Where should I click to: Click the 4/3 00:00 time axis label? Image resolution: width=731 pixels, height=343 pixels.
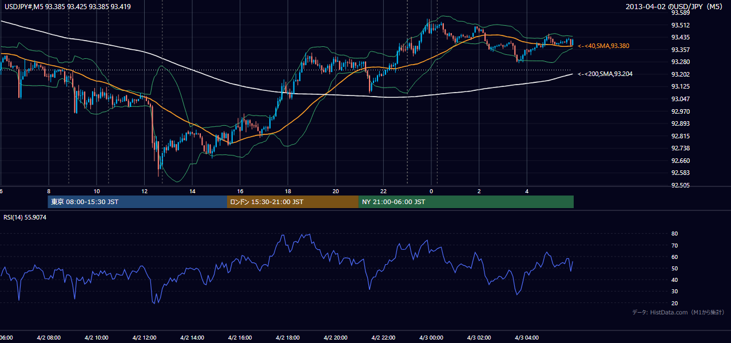(x=431, y=338)
